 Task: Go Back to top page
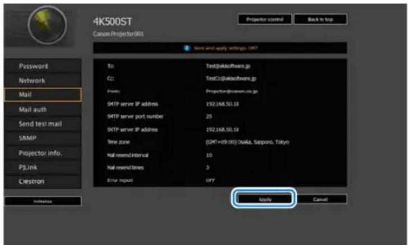321,19
